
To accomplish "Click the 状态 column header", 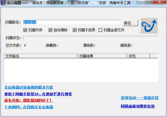I will [x=138, y=56].
